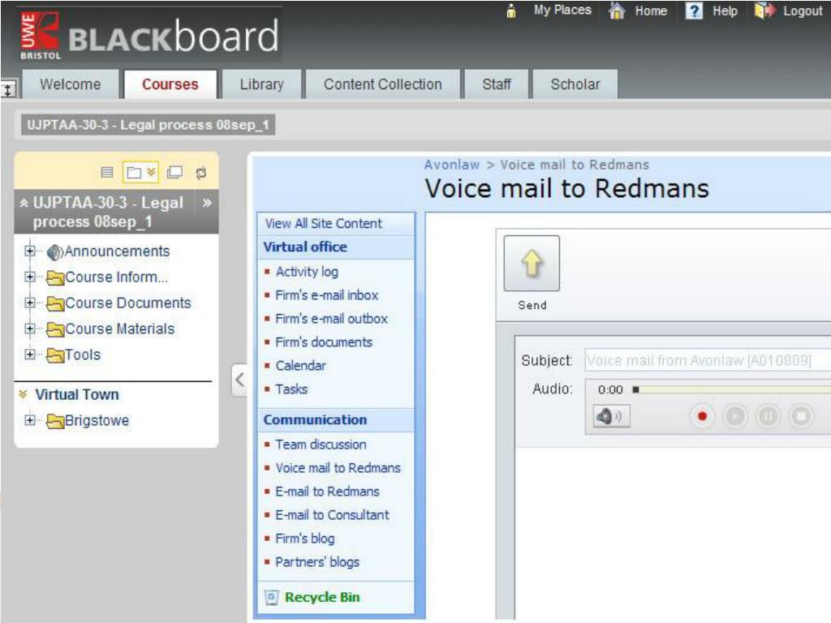This screenshot has height=623, width=831.
Task: Open Tools folder
Action: click(83, 355)
